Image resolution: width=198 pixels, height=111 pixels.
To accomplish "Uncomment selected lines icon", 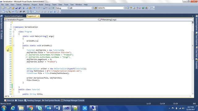I will 31,12.
